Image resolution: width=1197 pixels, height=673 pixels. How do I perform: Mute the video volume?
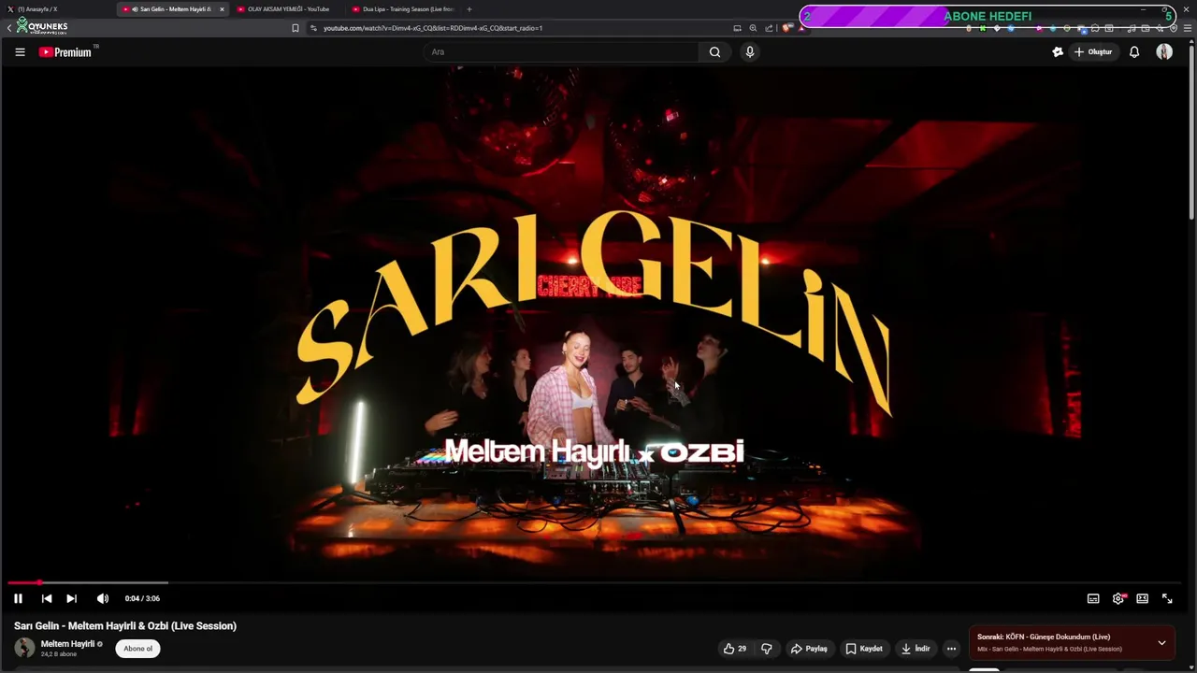tap(103, 598)
